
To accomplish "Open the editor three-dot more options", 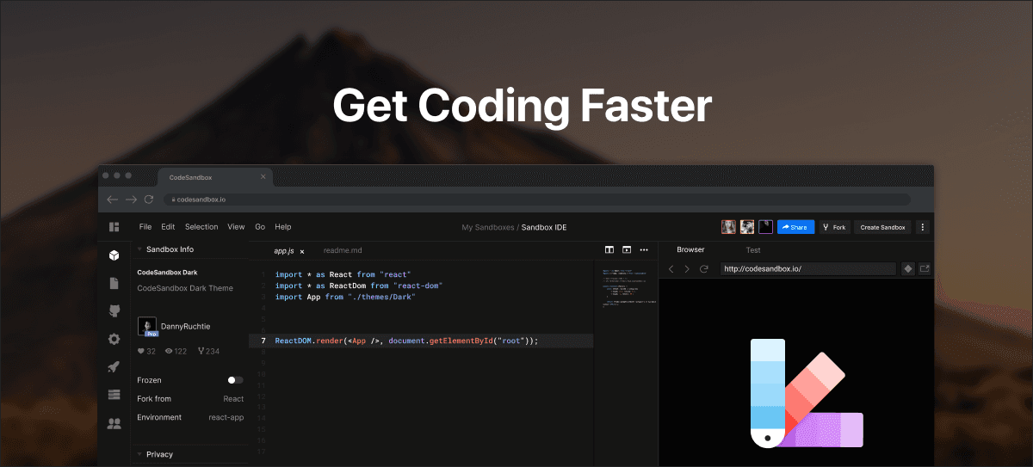I will 644,250.
